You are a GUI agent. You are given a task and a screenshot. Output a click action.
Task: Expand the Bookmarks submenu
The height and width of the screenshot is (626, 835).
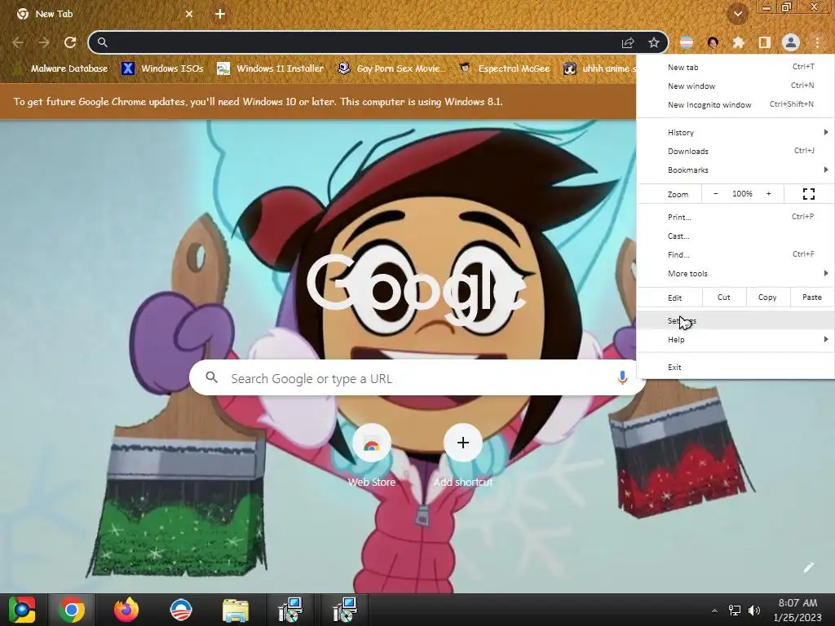(736, 170)
